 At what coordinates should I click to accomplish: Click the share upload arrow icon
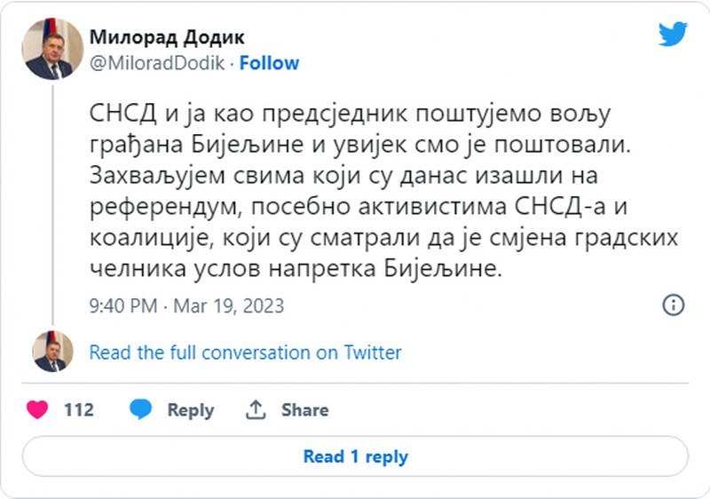(256, 409)
